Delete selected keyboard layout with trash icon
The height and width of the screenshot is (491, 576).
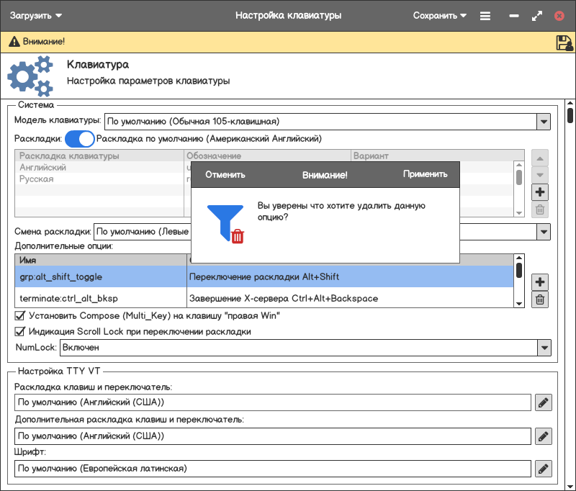pos(540,210)
